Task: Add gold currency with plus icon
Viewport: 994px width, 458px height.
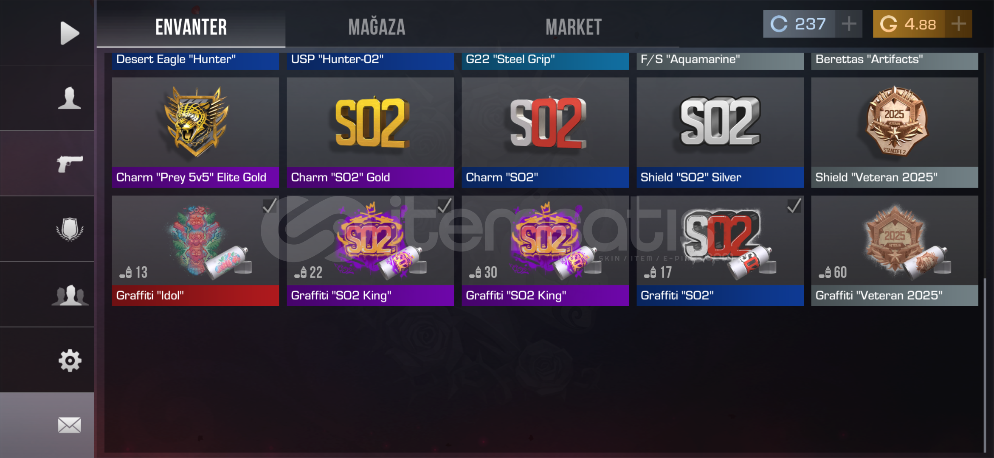Action: 958,24
